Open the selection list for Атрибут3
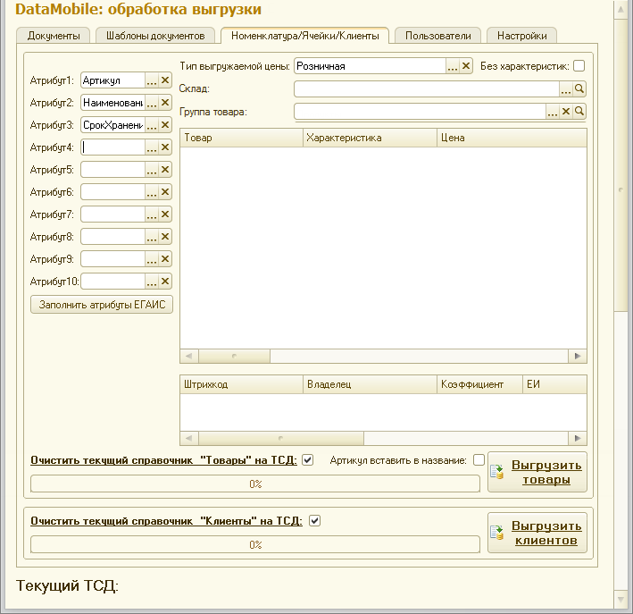Viewport: 633px width, 614px height. click(x=152, y=125)
